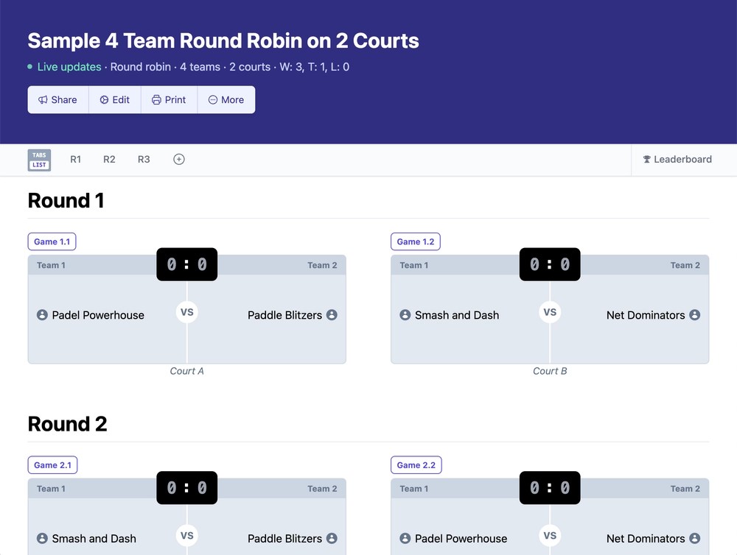This screenshot has width=737, height=555.
Task: Open Game 1.1 scoreboard 0:0
Action: (187, 264)
